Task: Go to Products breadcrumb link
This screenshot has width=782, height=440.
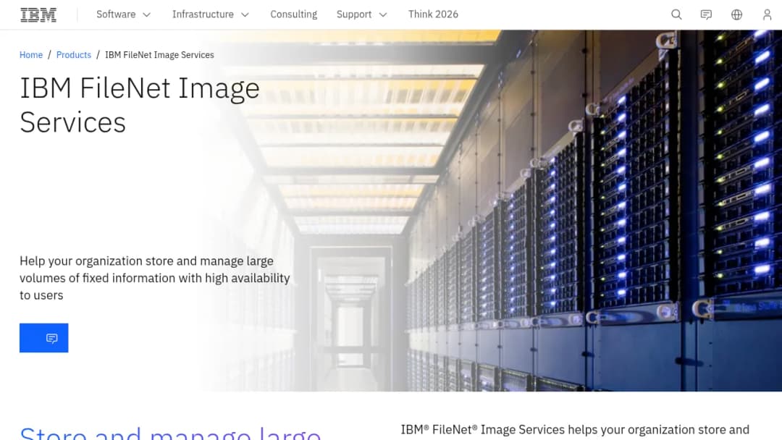Action: pos(74,55)
